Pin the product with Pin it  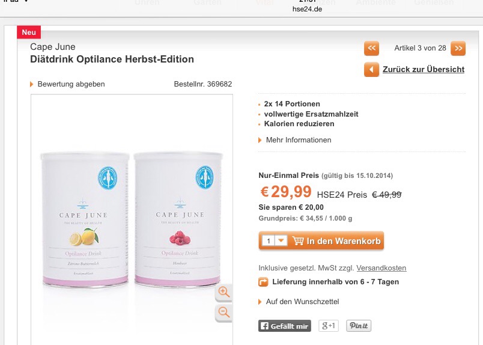359,326
